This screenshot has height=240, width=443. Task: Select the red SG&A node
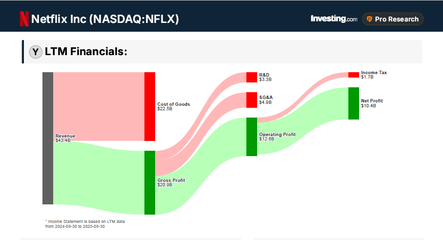tap(251, 100)
